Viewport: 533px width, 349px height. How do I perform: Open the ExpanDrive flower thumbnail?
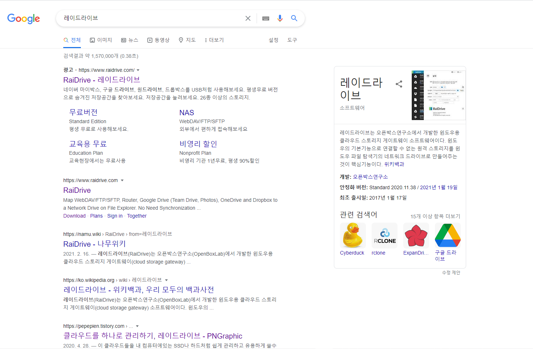pos(416,236)
